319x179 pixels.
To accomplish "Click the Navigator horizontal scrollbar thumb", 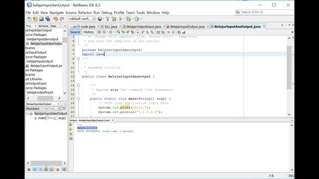I will pos(46,163).
